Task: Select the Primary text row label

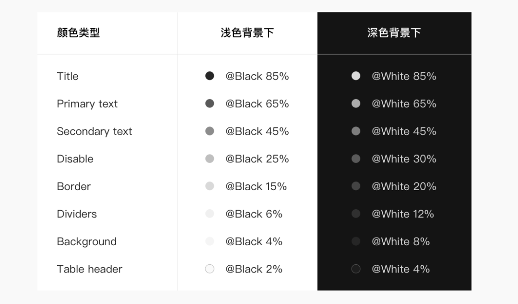Action: tap(87, 104)
